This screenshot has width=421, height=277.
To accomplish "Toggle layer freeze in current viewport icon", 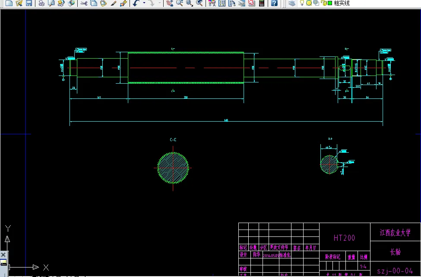I will 316,3.
